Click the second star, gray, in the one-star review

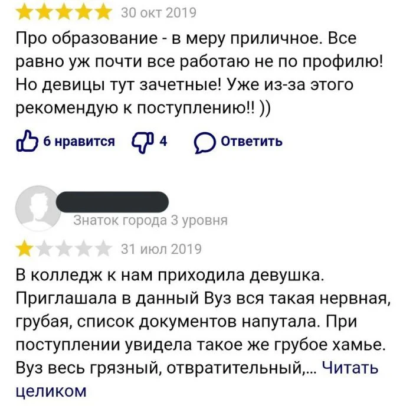click(x=44, y=248)
